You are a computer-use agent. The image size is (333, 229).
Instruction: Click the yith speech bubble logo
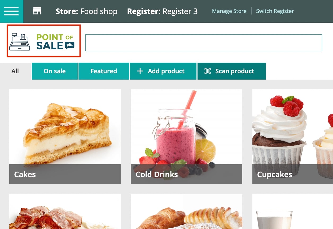pos(69,45)
